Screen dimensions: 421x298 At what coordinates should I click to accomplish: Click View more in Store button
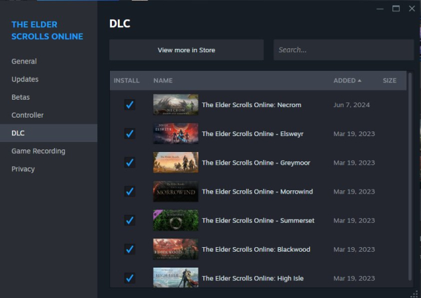pyautogui.click(x=186, y=50)
